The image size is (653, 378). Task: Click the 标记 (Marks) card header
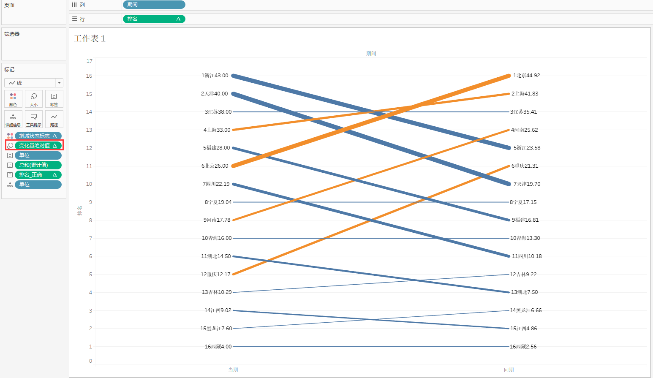click(x=9, y=69)
